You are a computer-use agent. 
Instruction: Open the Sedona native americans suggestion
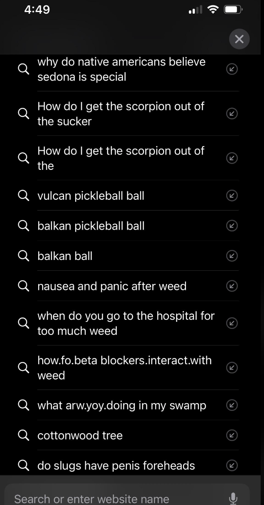[x=122, y=69]
